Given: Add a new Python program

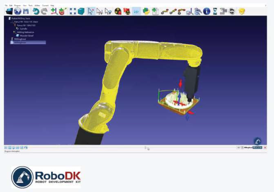Looking at the screenshot, I should click(x=146, y=12).
